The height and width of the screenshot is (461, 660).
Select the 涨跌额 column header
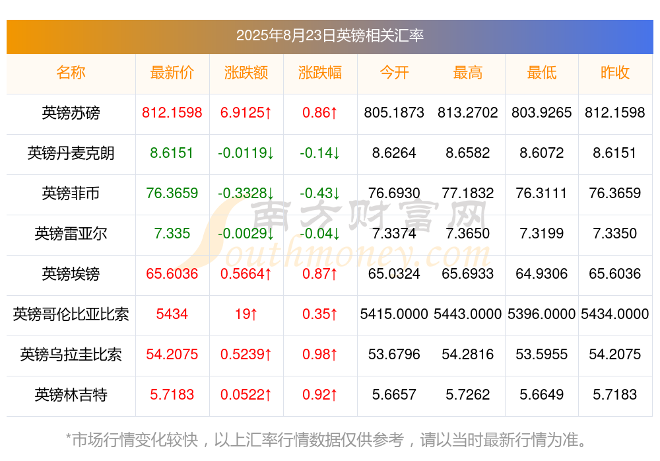(246, 73)
